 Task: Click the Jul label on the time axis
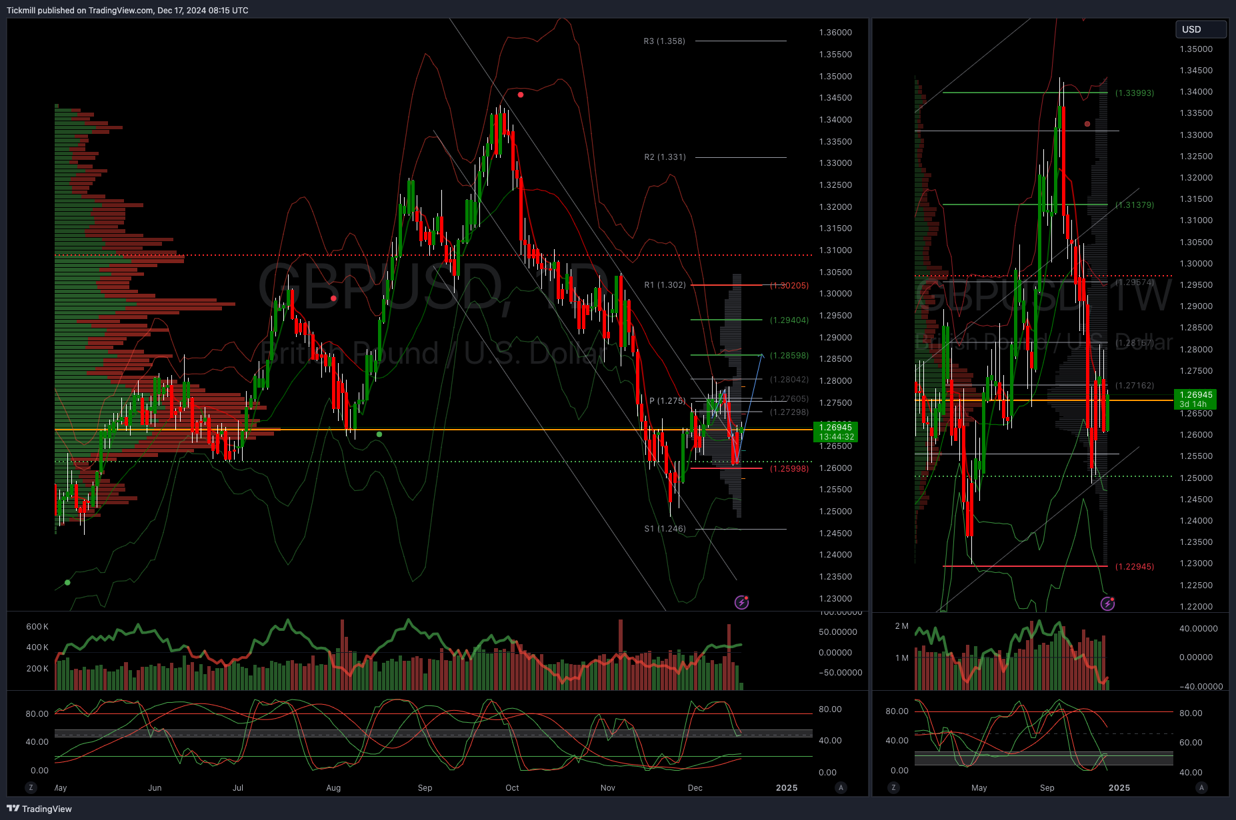pos(238,788)
